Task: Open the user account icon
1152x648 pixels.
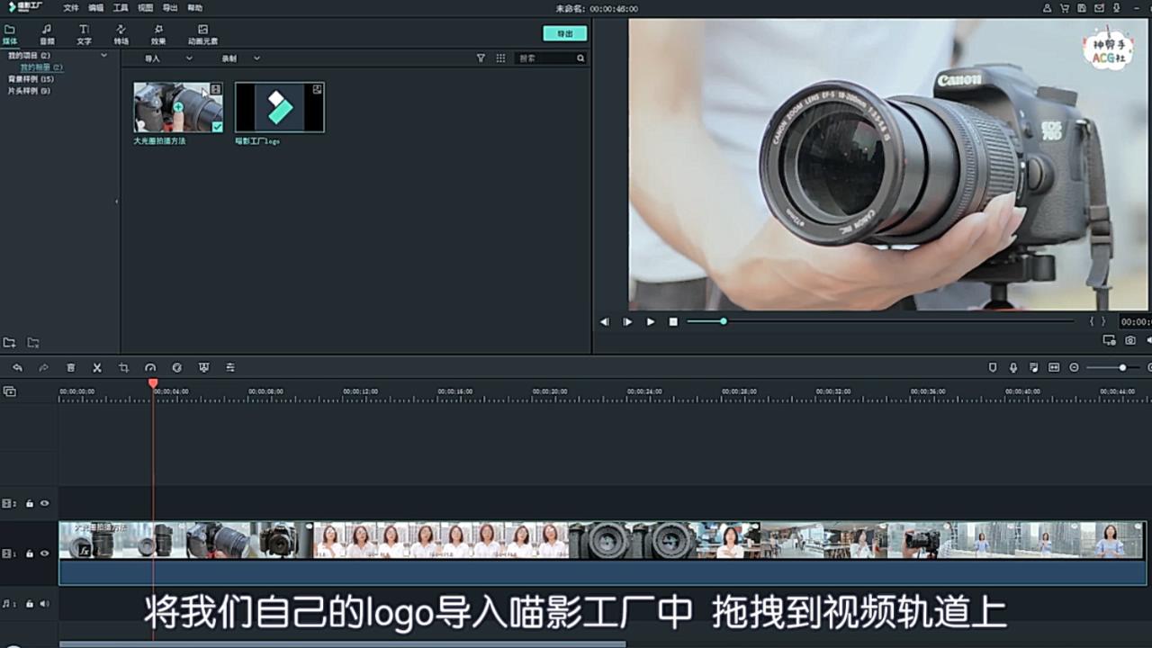Action: (1047, 8)
